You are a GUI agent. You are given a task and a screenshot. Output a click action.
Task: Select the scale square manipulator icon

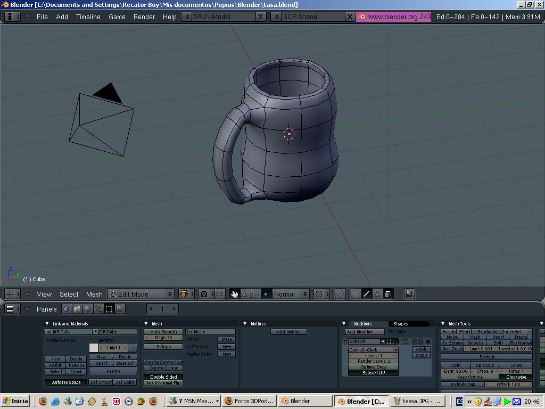pyautogui.click(x=266, y=294)
